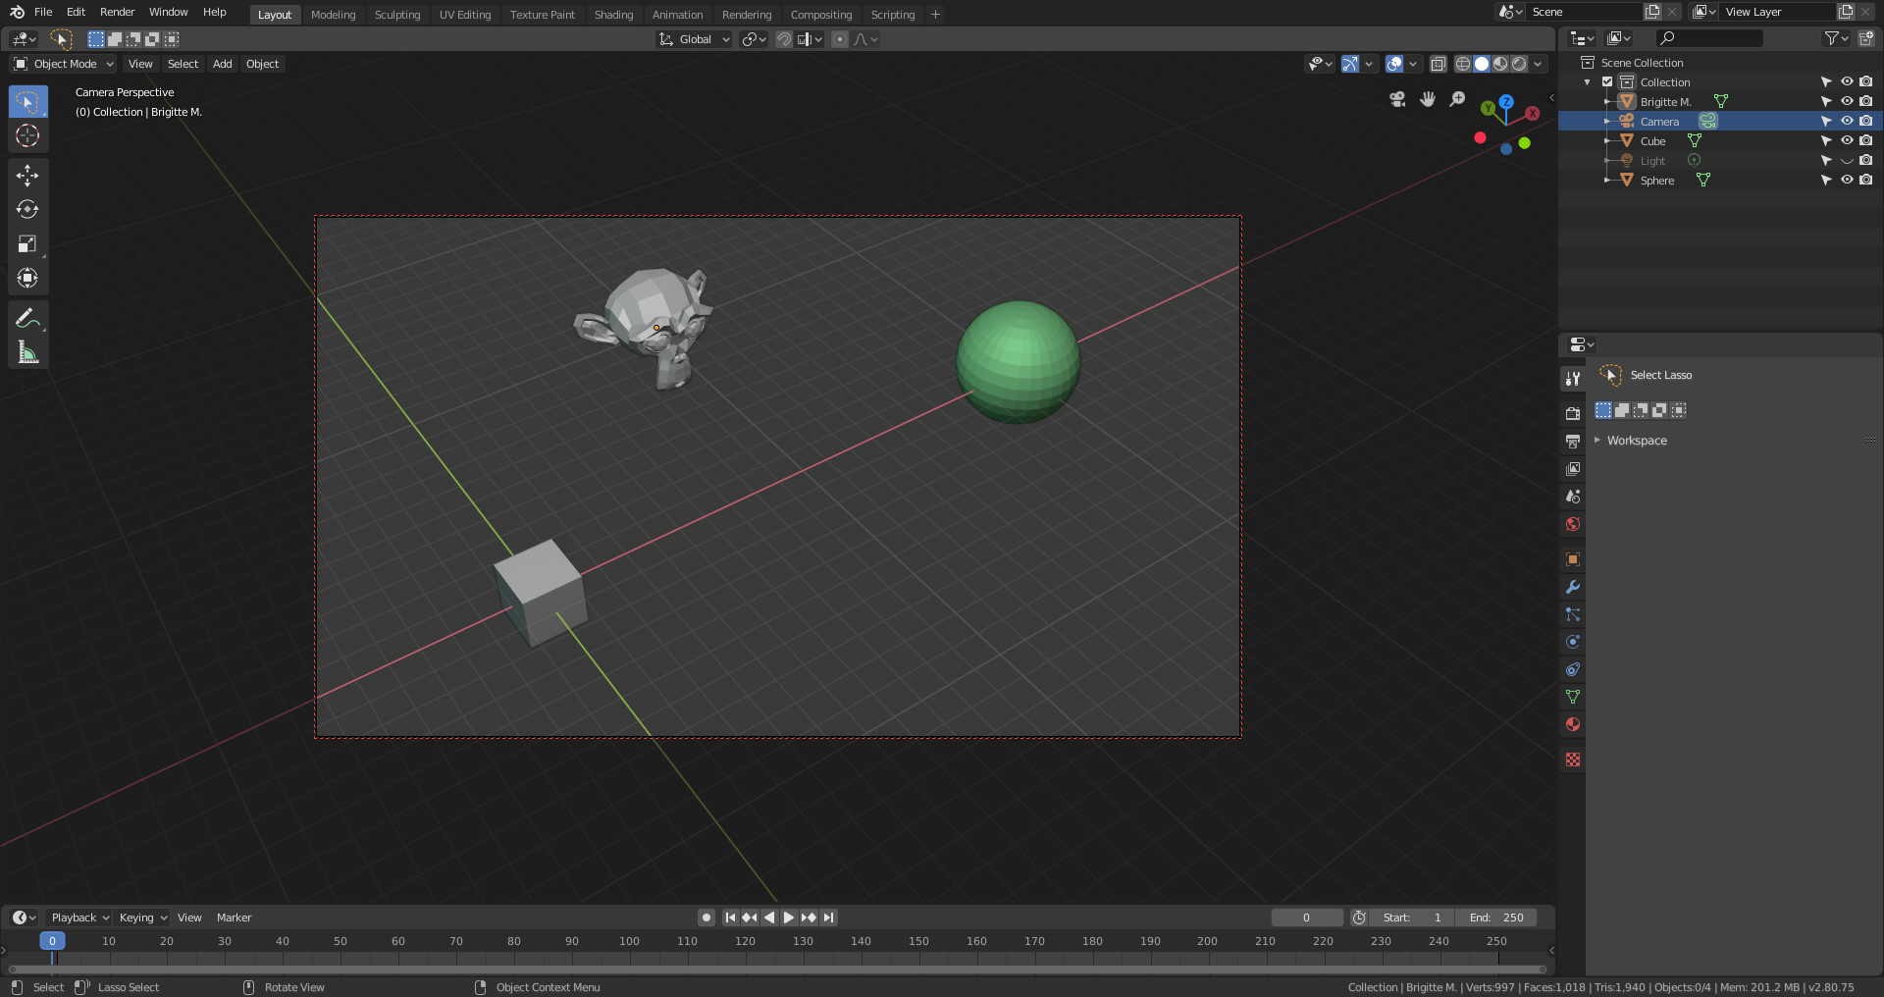The height and width of the screenshot is (997, 1884).
Task: Click the outliner search field
Action: tap(1708, 38)
